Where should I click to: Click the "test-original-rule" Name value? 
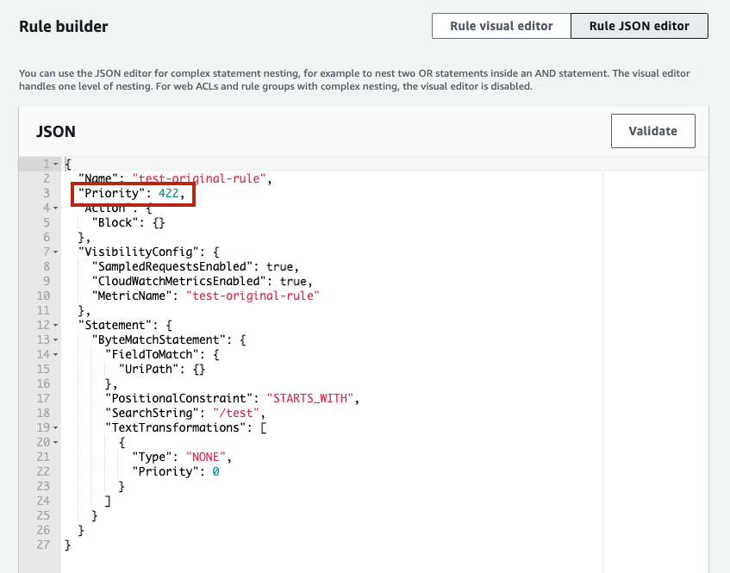(199, 178)
